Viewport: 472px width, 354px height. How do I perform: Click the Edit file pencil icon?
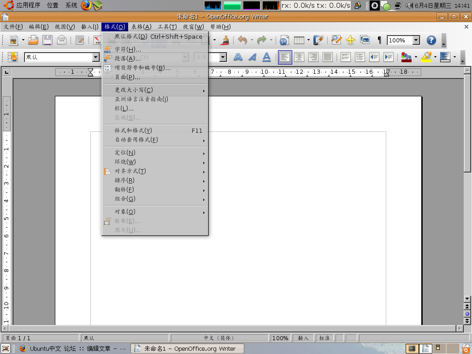79,40
